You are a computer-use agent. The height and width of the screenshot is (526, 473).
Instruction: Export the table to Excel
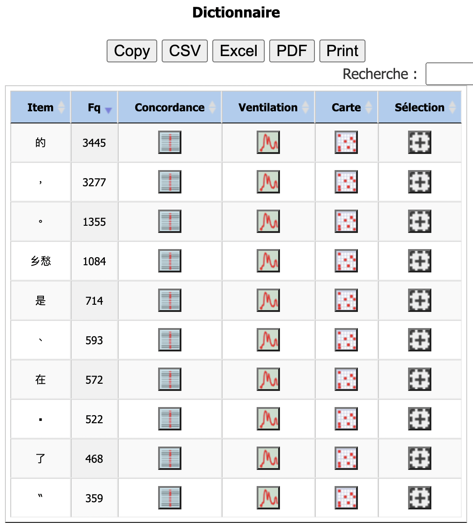click(238, 51)
